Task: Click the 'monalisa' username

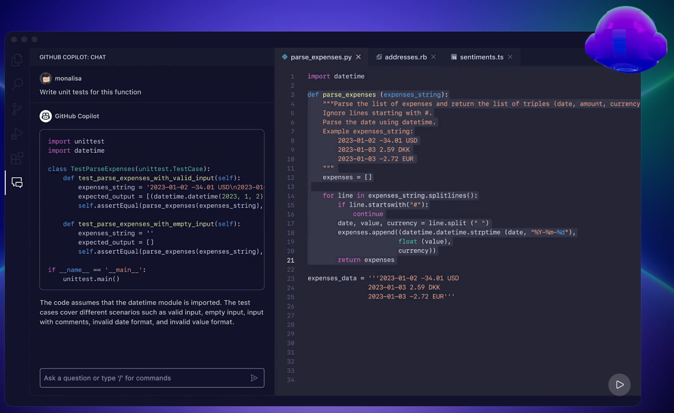Action: click(x=68, y=78)
